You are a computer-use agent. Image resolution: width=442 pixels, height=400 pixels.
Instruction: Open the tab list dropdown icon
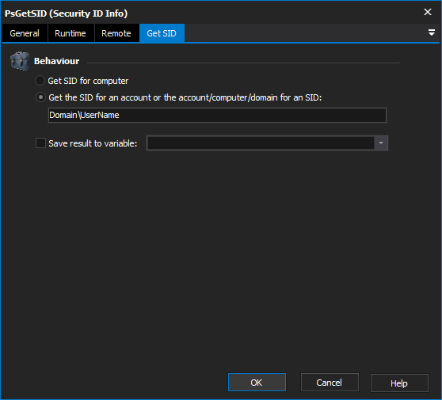pos(431,32)
